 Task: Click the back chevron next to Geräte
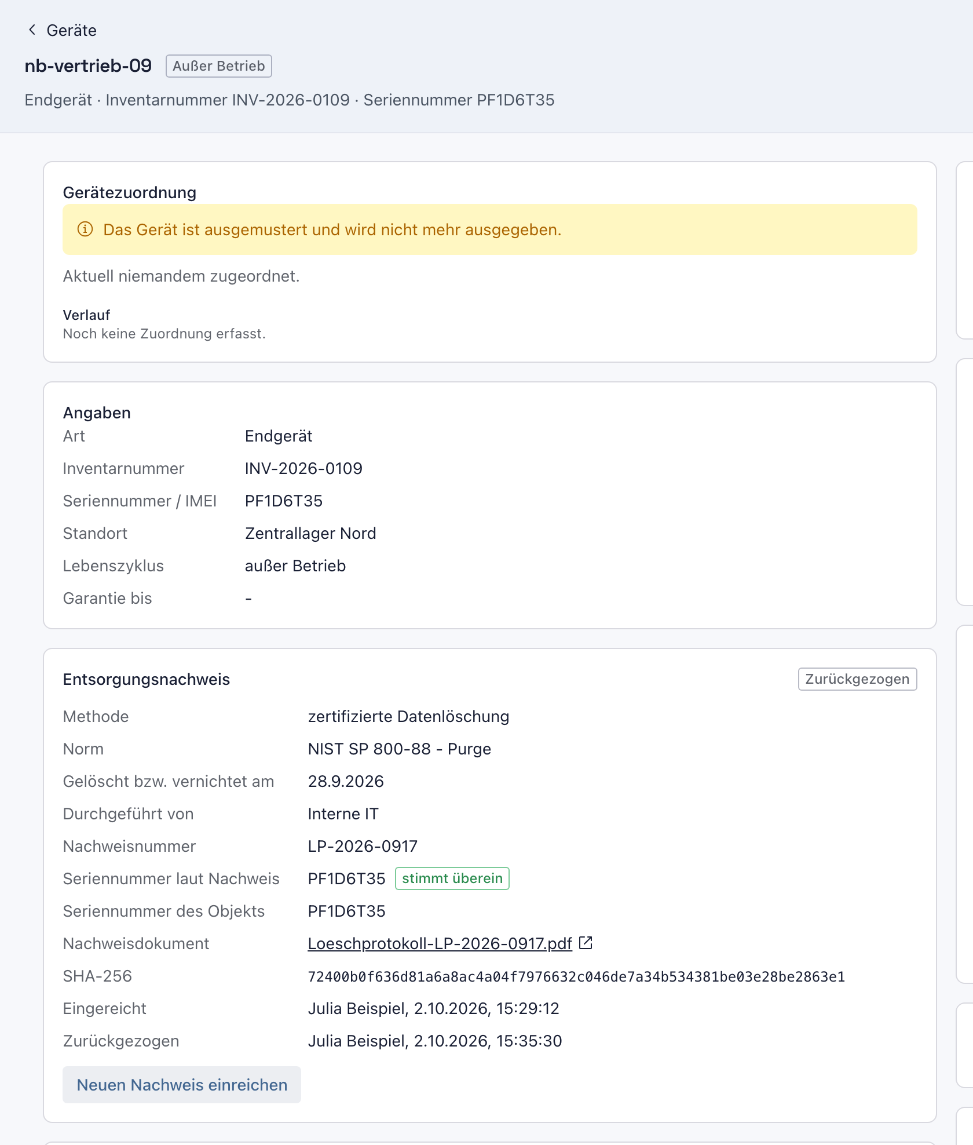(x=32, y=30)
